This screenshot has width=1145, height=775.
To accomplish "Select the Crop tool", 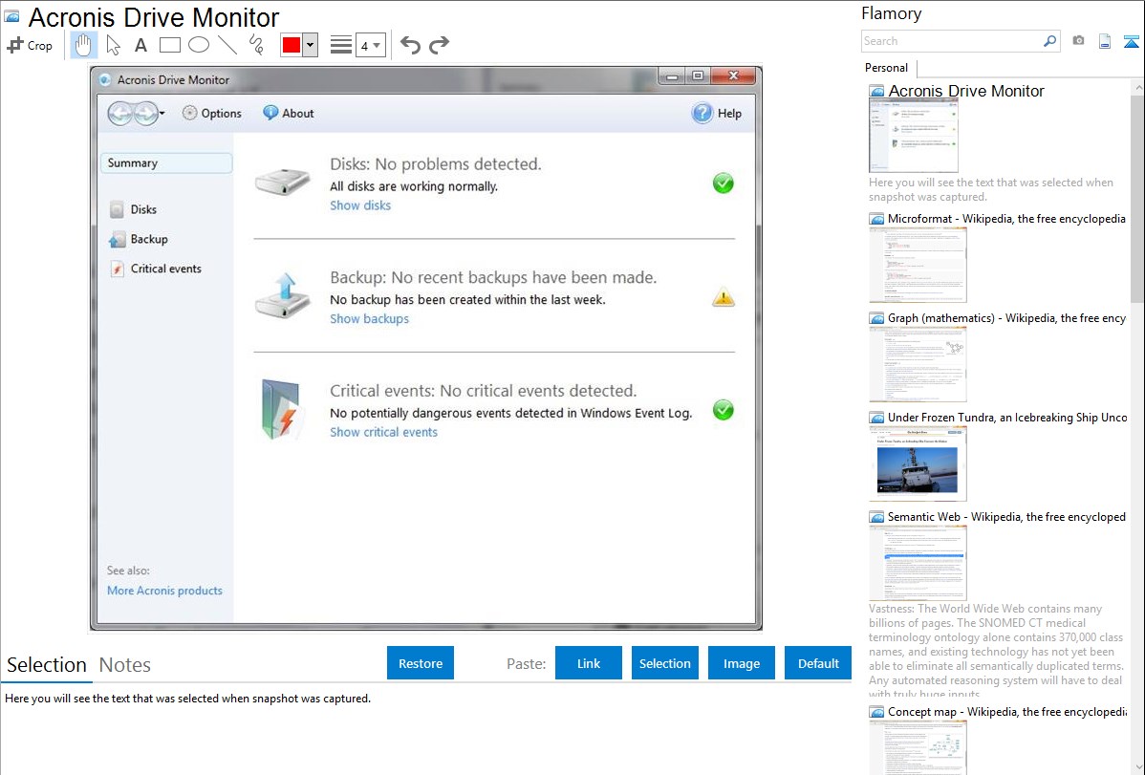I will coord(30,45).
